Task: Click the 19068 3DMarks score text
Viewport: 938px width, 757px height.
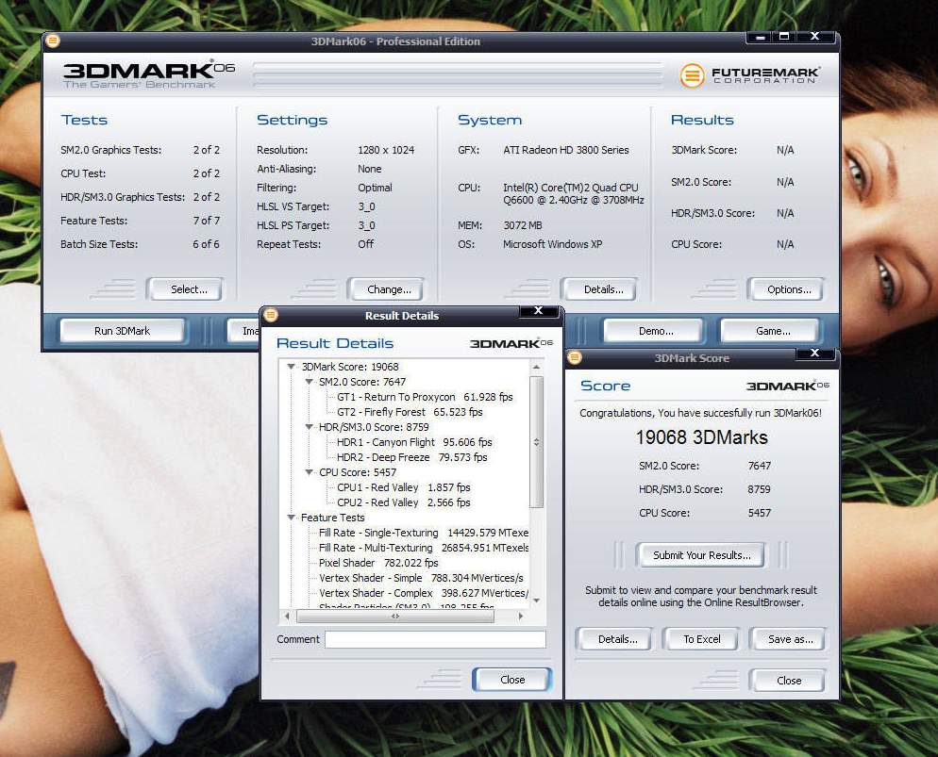Action: (x=701, y=437)
